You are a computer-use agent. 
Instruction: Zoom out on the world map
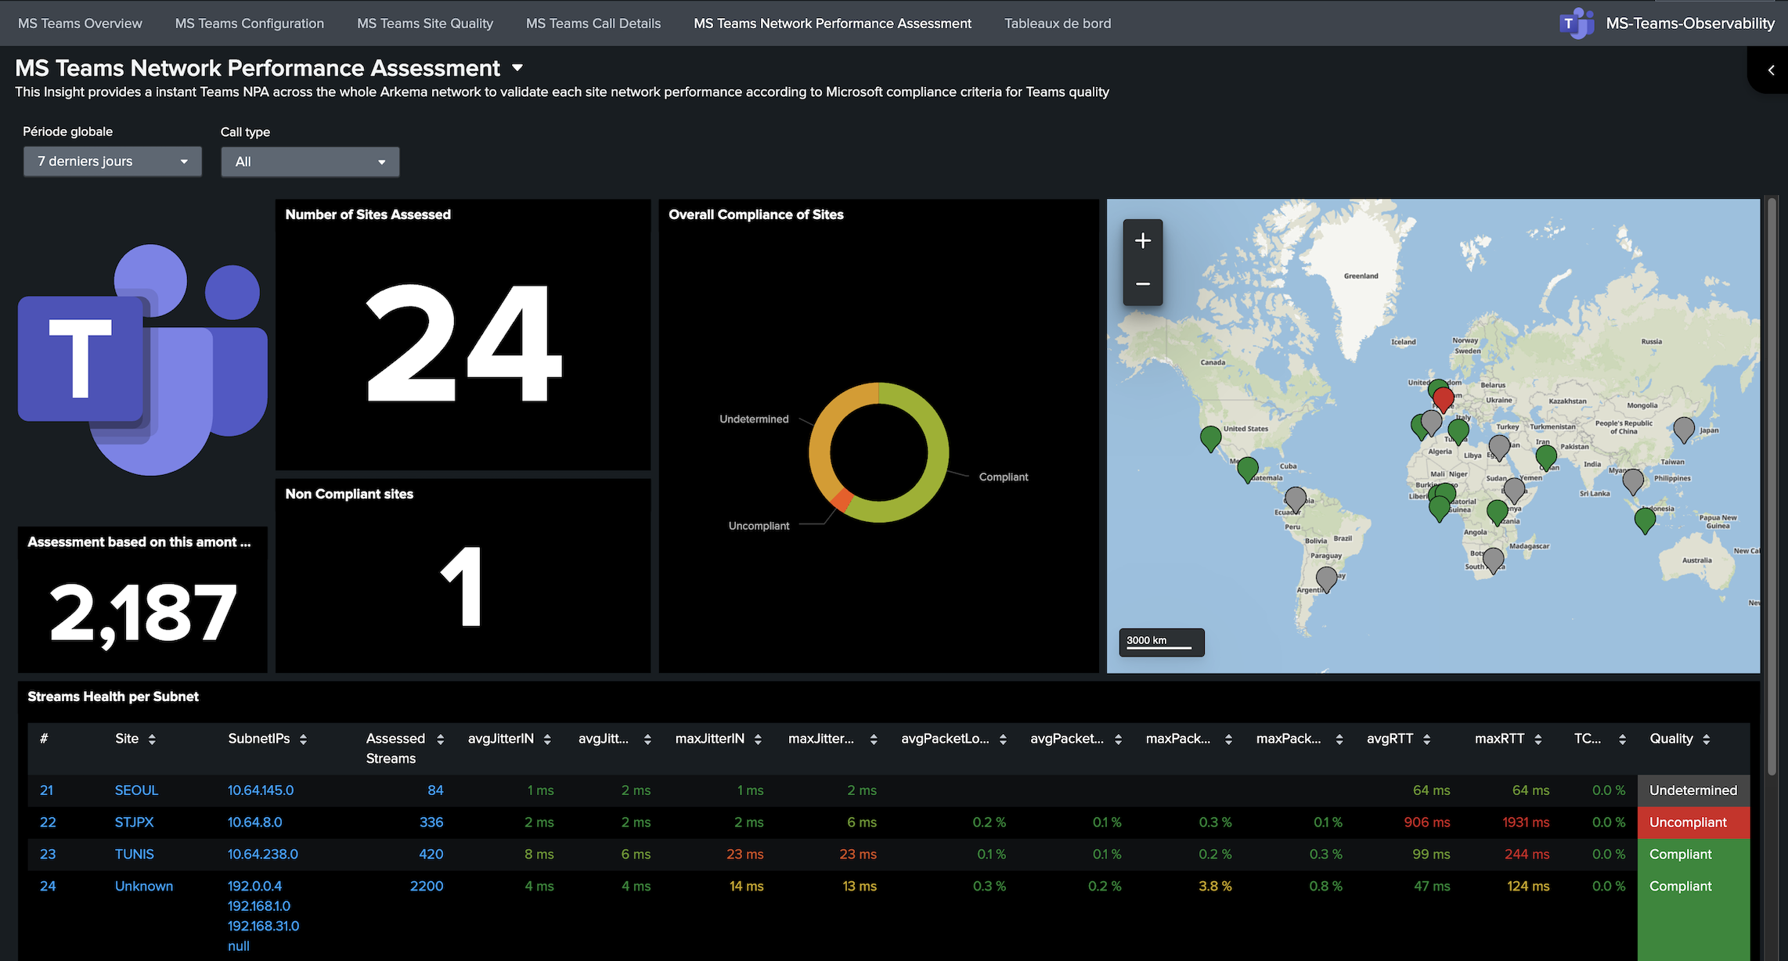1142,284
